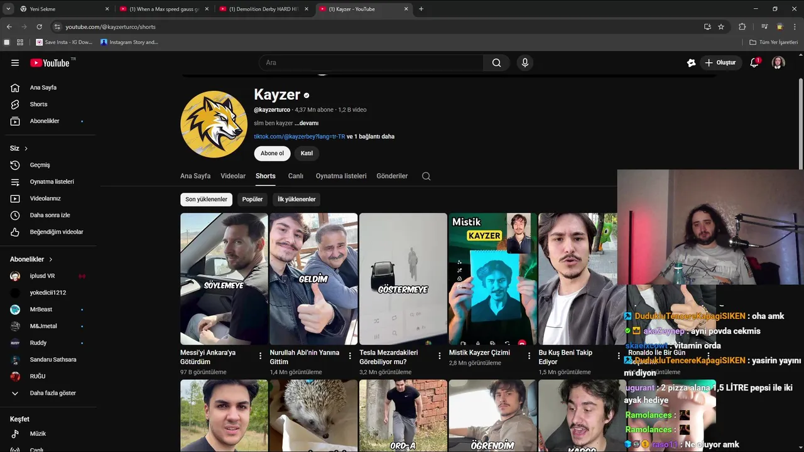Open options for Bu Kuş Beni Takip Ediyor
This screenshot has height=452, width=804.
click(619, 356)
